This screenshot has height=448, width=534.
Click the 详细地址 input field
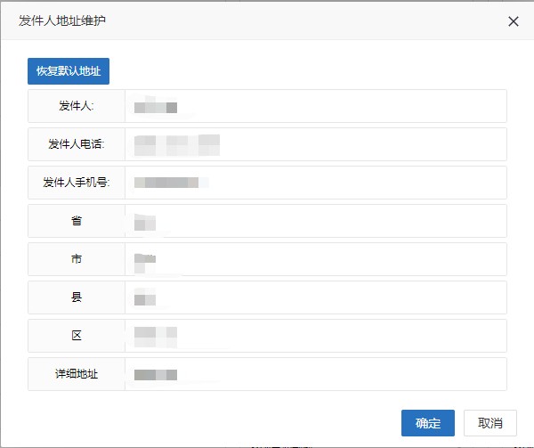coord(316,374)
